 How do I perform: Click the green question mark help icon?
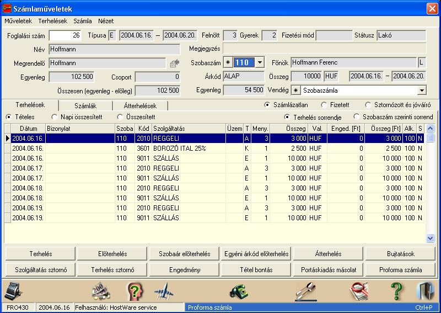tap(396, 291)
